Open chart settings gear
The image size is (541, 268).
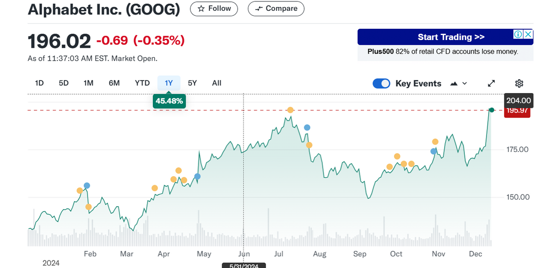tap(519, 83)
